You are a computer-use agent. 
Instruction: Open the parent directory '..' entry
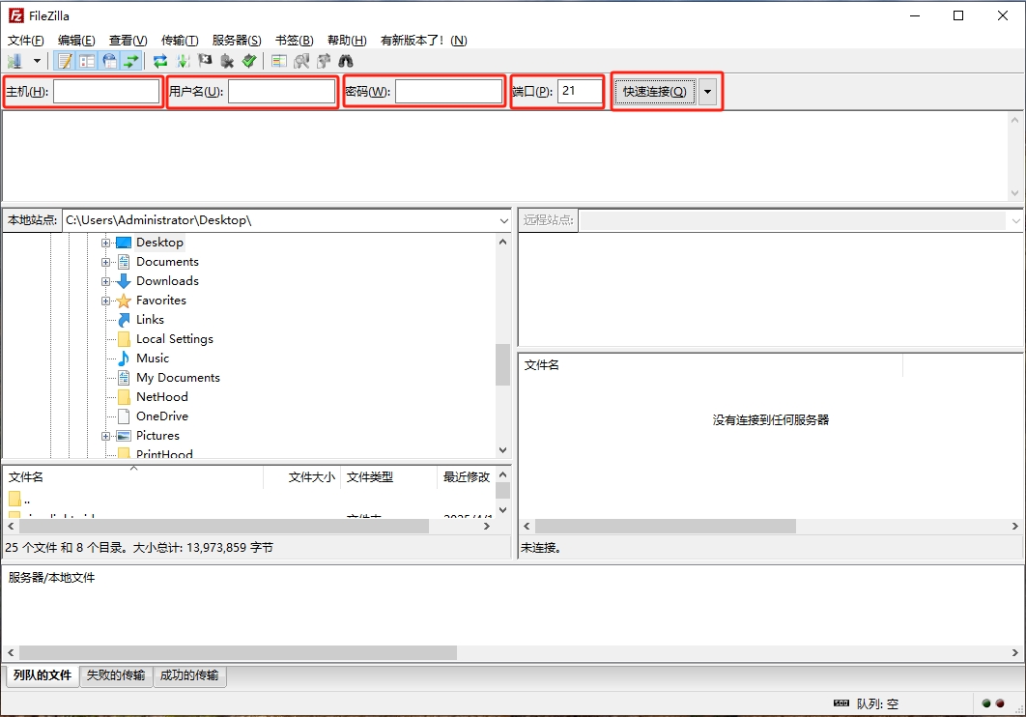tap(19, 500)
